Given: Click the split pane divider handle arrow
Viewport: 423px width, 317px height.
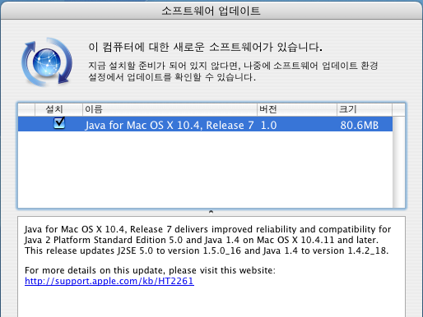Looking at the screenshot, I should pos(211,212).
